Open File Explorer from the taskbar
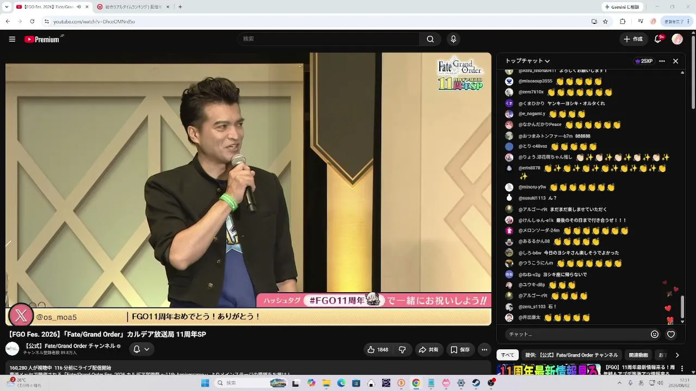The height and width of the screenshot is (391, 696). click(x=326, y=383)
